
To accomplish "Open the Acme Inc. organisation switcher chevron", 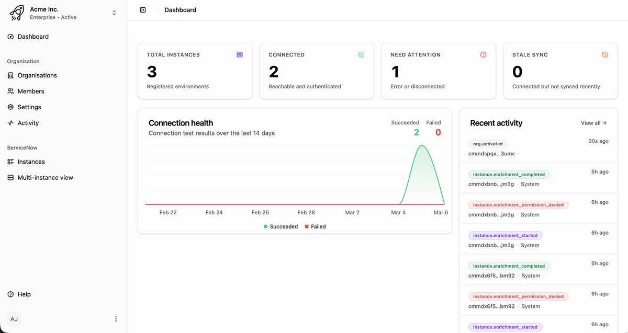I will pyautogui.click(x=114, y=13).
